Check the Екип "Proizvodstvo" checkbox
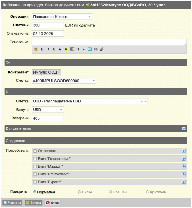 [x=35, y=174]
